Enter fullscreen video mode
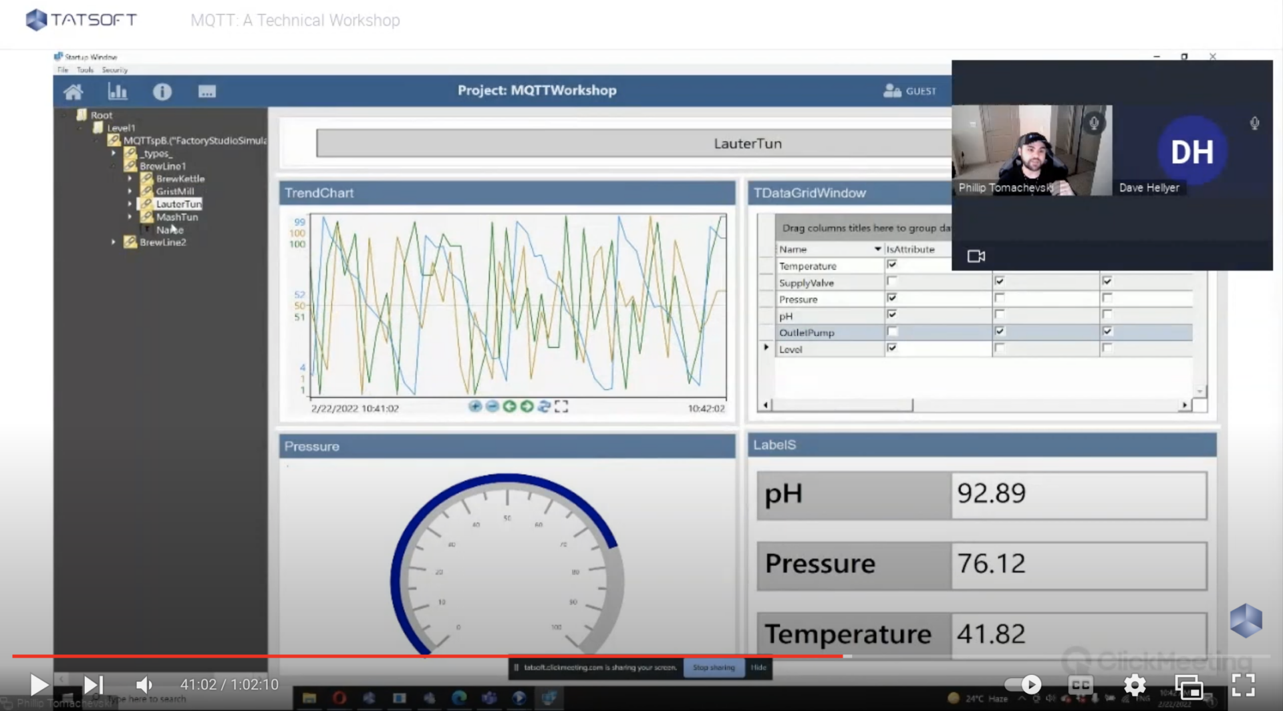This screenshot has width=1283, height=711. click(1244, 685)
